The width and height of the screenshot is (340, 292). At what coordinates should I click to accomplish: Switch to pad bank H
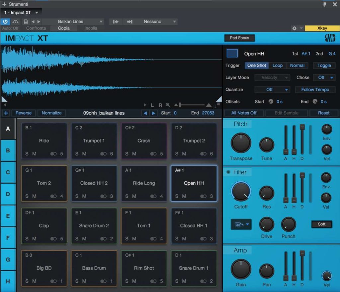8,281
